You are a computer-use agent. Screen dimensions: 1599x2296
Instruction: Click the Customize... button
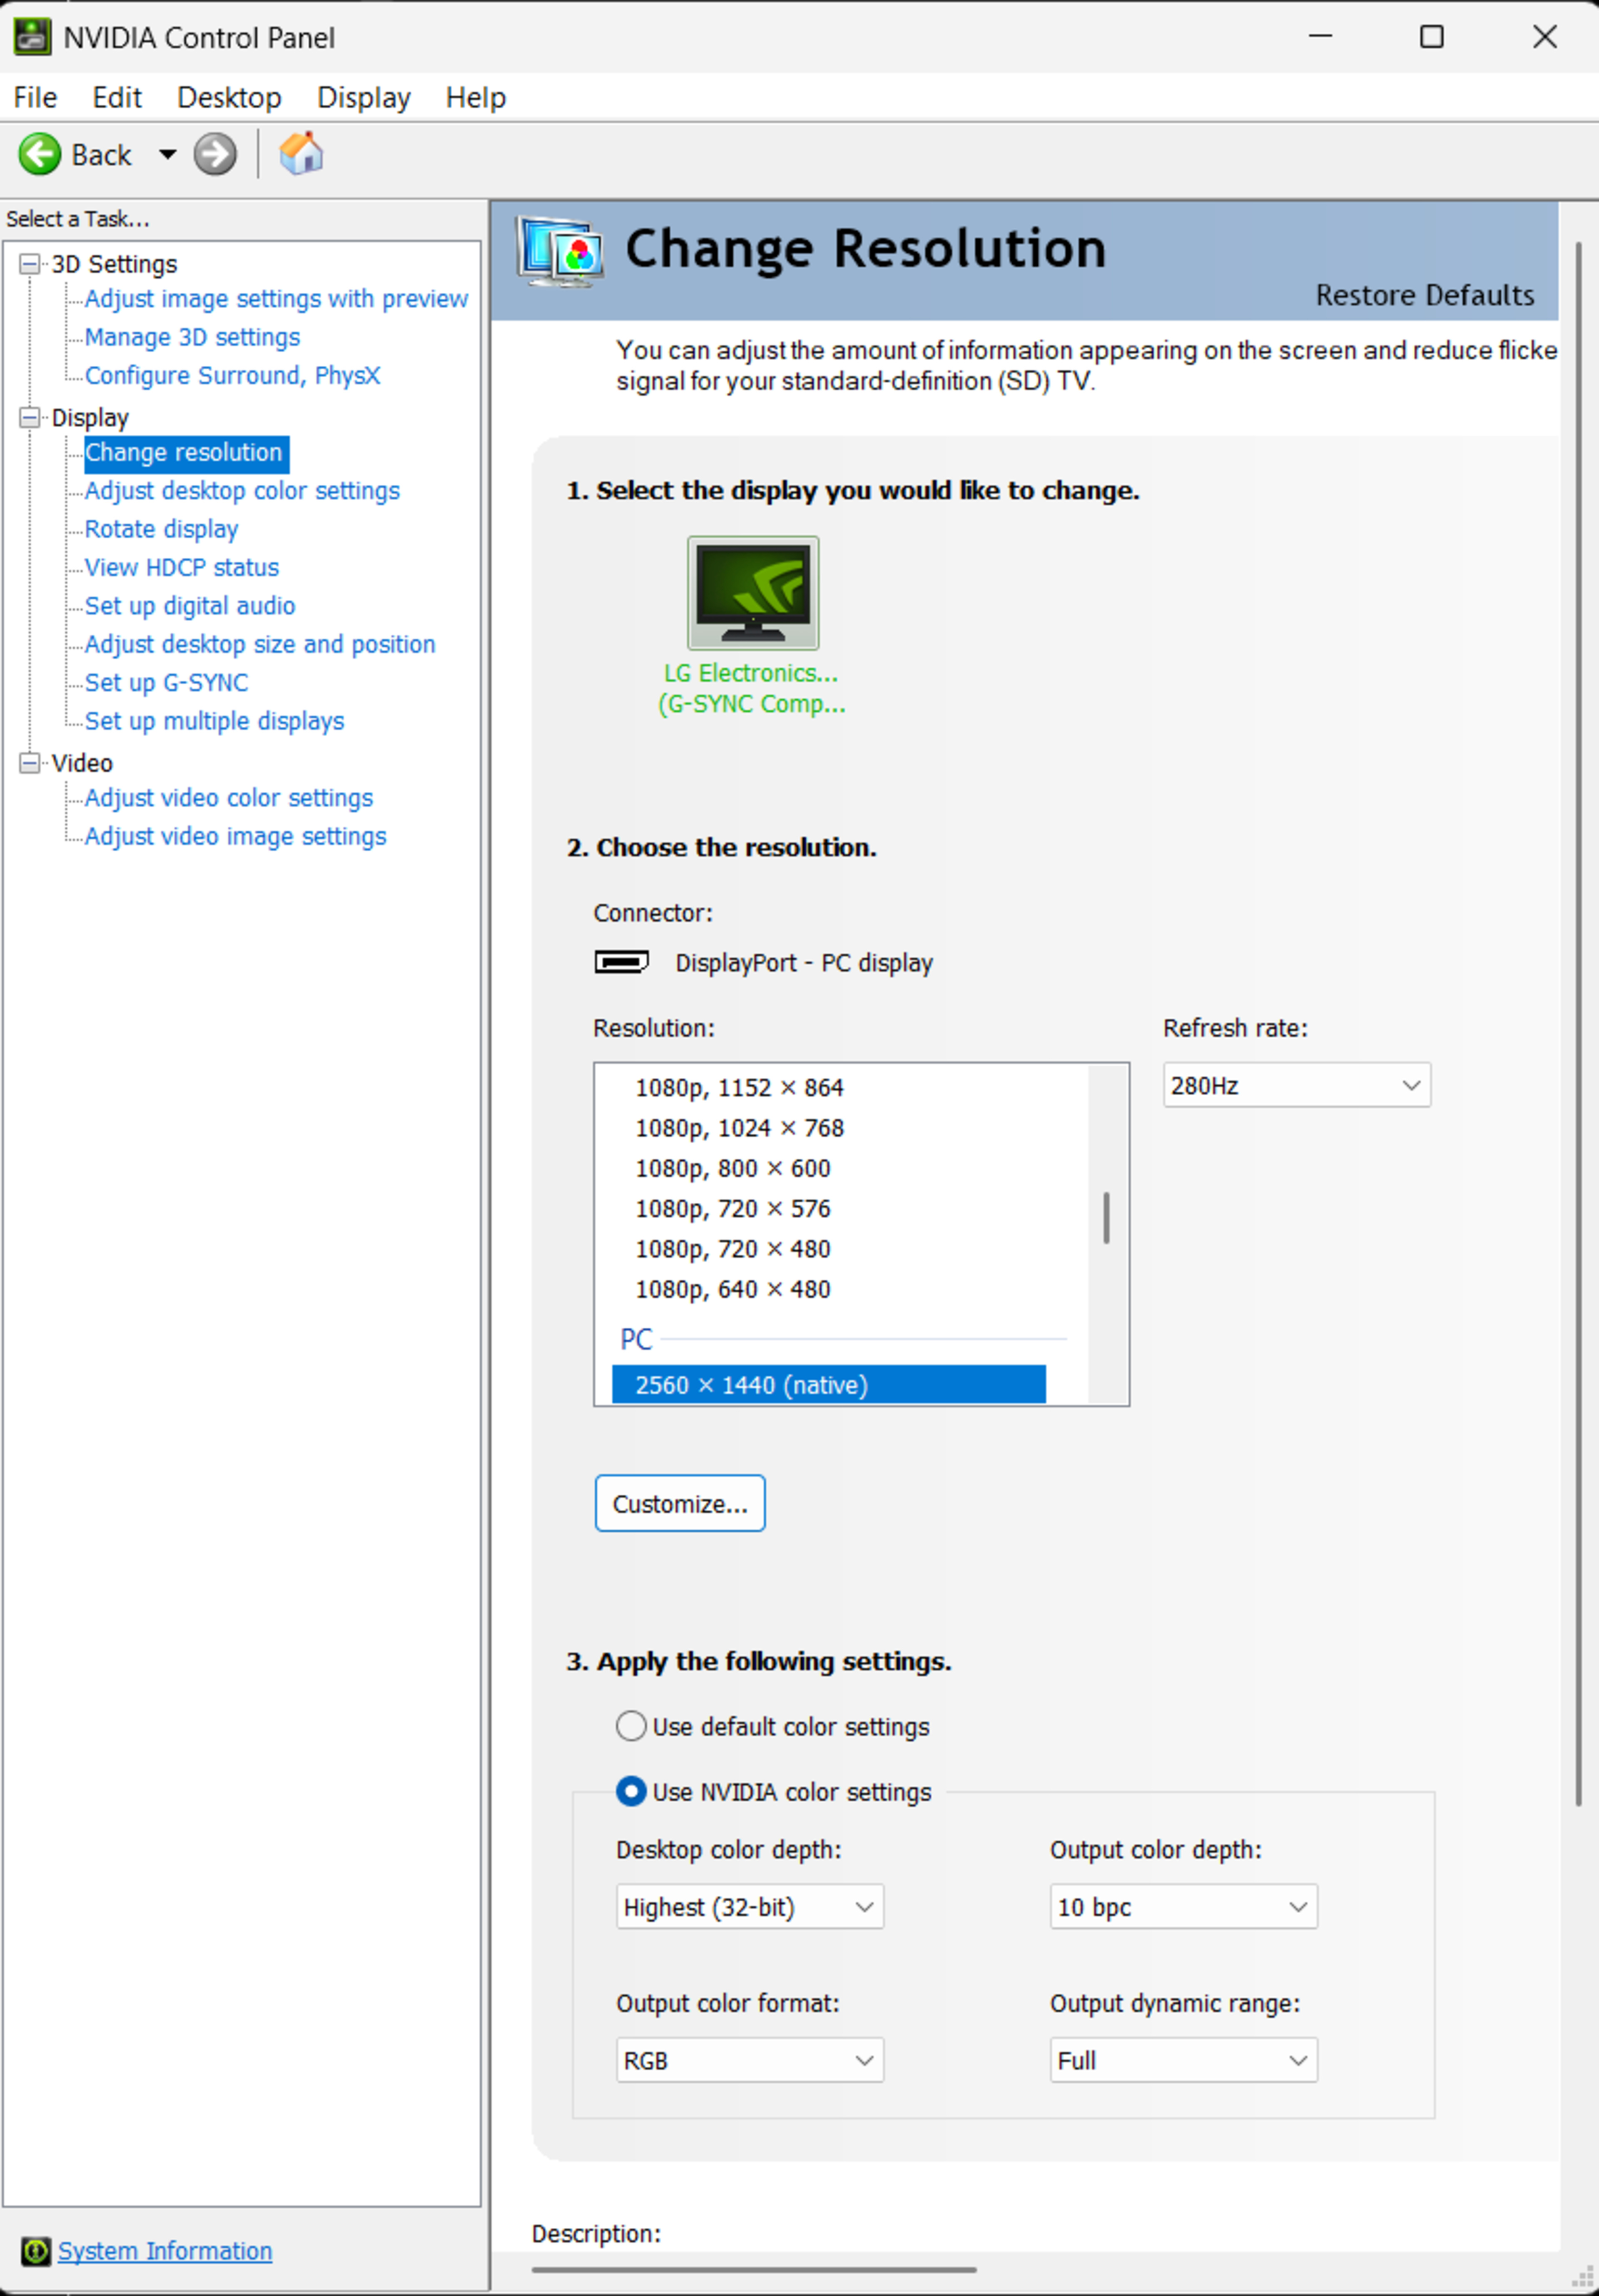click(x=680, y=1503)
